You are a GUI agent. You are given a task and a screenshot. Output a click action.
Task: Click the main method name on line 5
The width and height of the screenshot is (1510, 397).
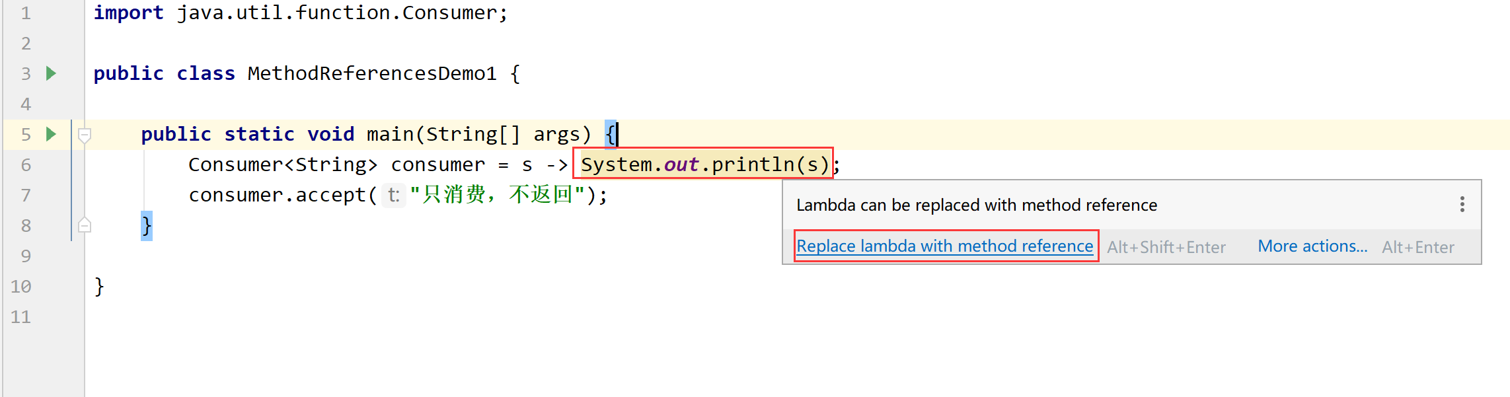(391, 134)
